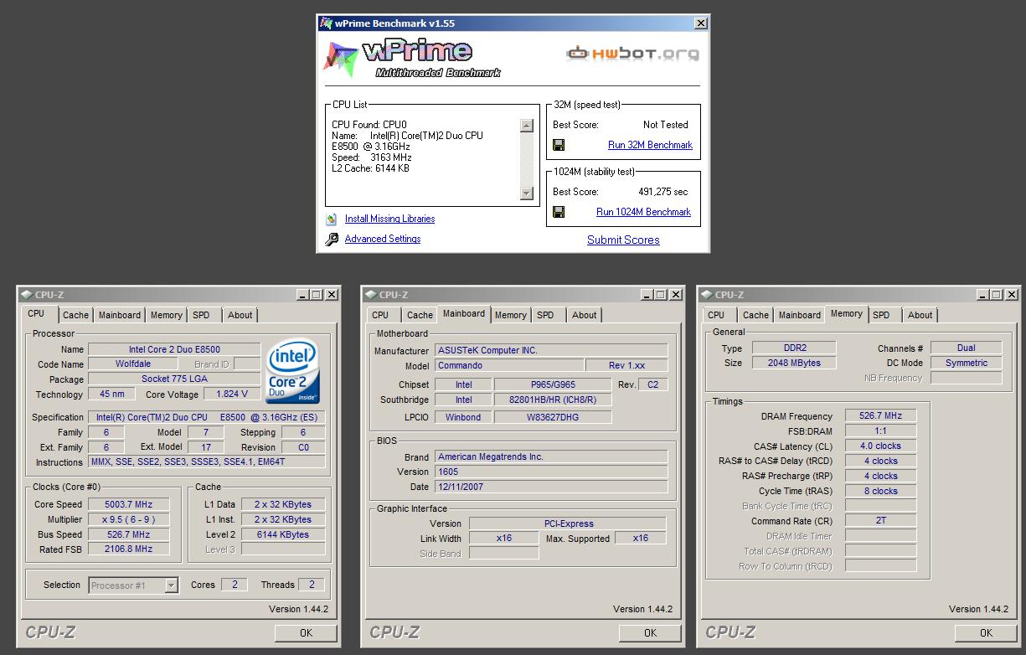Click the Core Voltage 1.824 V field
This screenshot has height=655, width=1026.
click(x=231, y=394)
